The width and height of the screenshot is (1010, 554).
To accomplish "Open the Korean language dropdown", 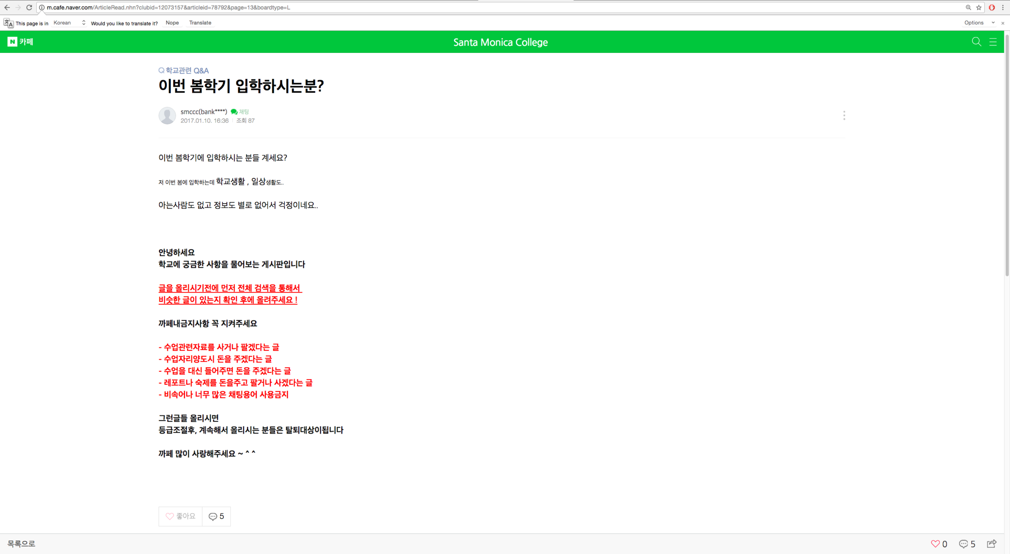I will [69, 23].
